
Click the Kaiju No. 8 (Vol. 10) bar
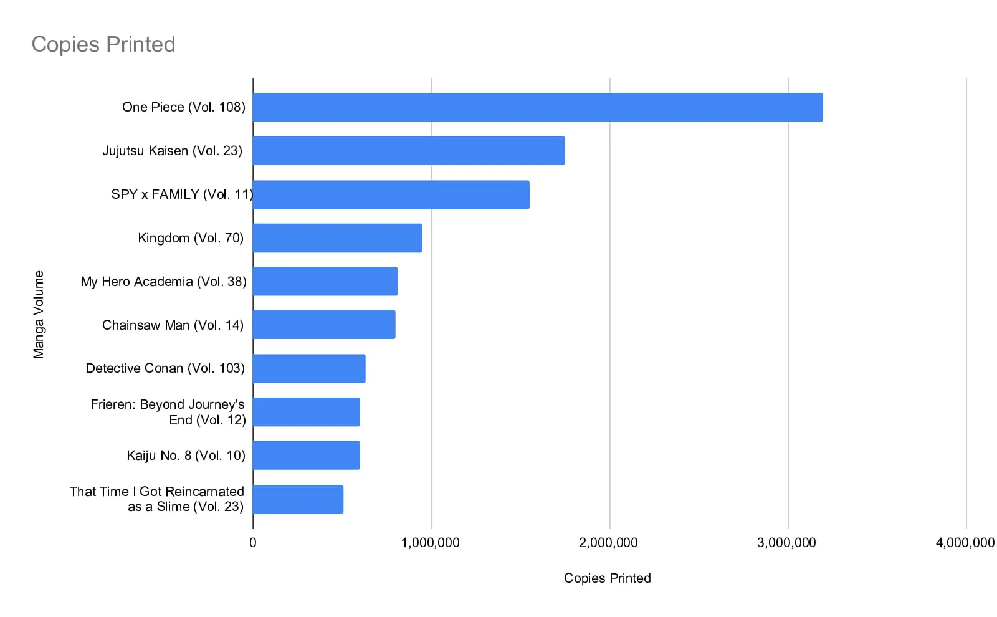(307, 456)
